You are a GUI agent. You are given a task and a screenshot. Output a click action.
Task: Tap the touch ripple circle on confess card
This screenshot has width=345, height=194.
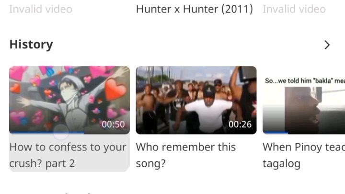[61, 132]
